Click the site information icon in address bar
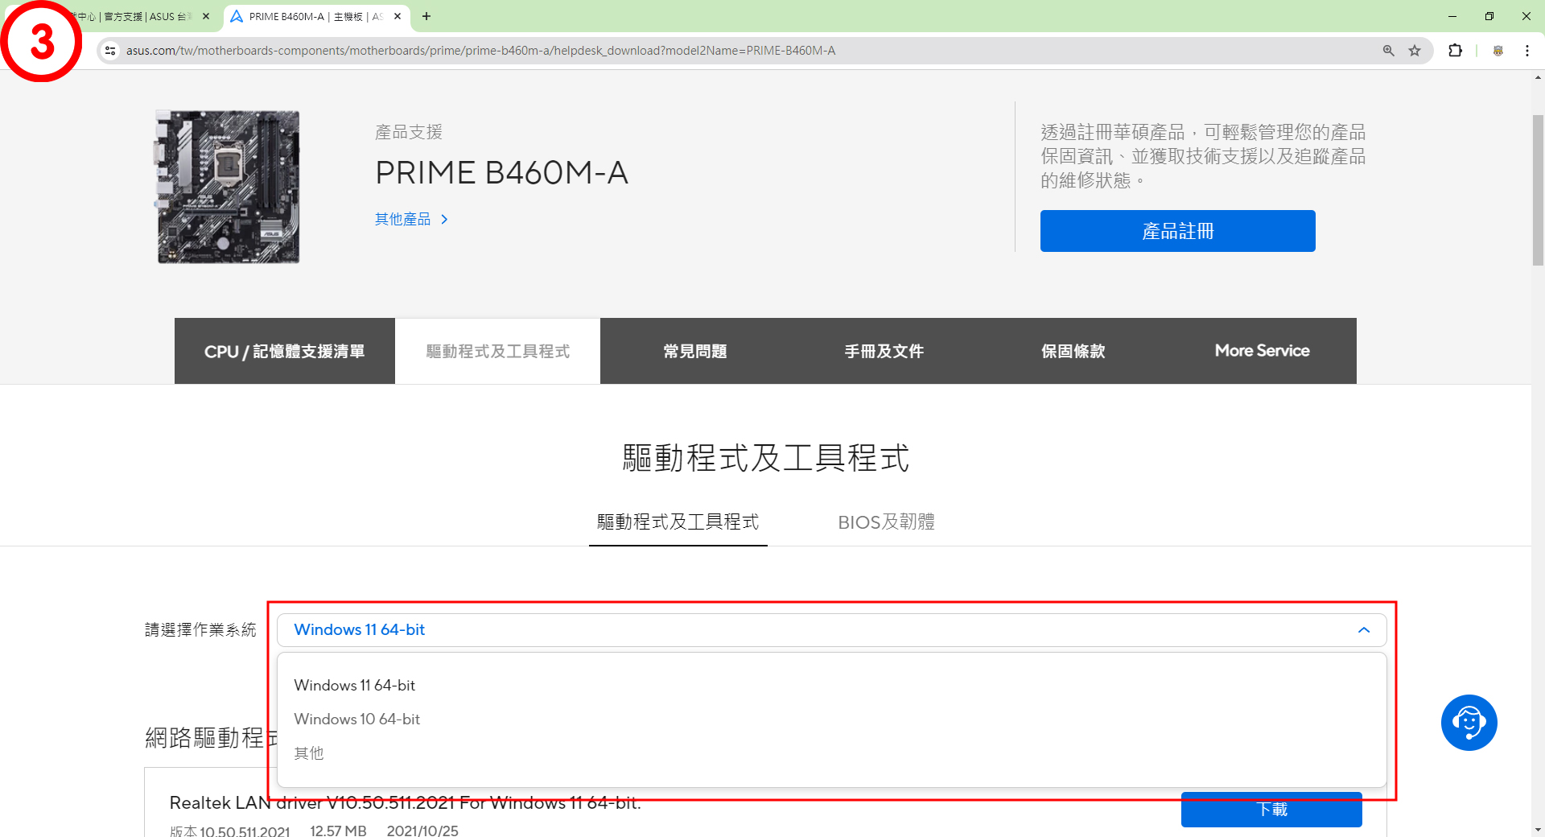The height and width of the screenshot is (837, 1545). 111,51
